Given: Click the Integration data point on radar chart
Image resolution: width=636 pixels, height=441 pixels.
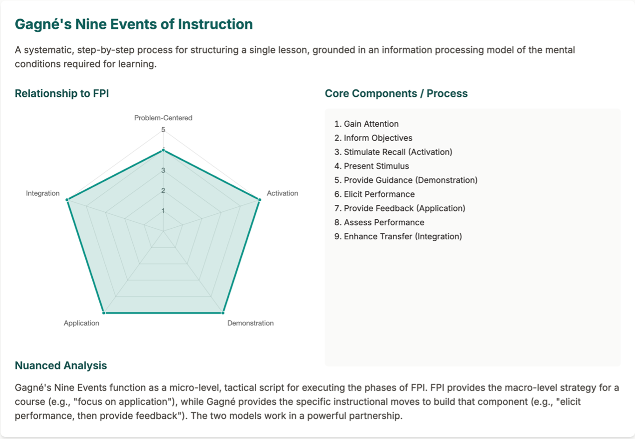Looking at the screenshot, I should 68,200.
